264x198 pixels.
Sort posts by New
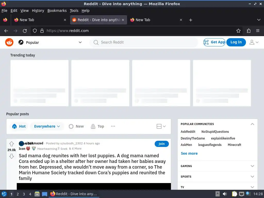76,126
